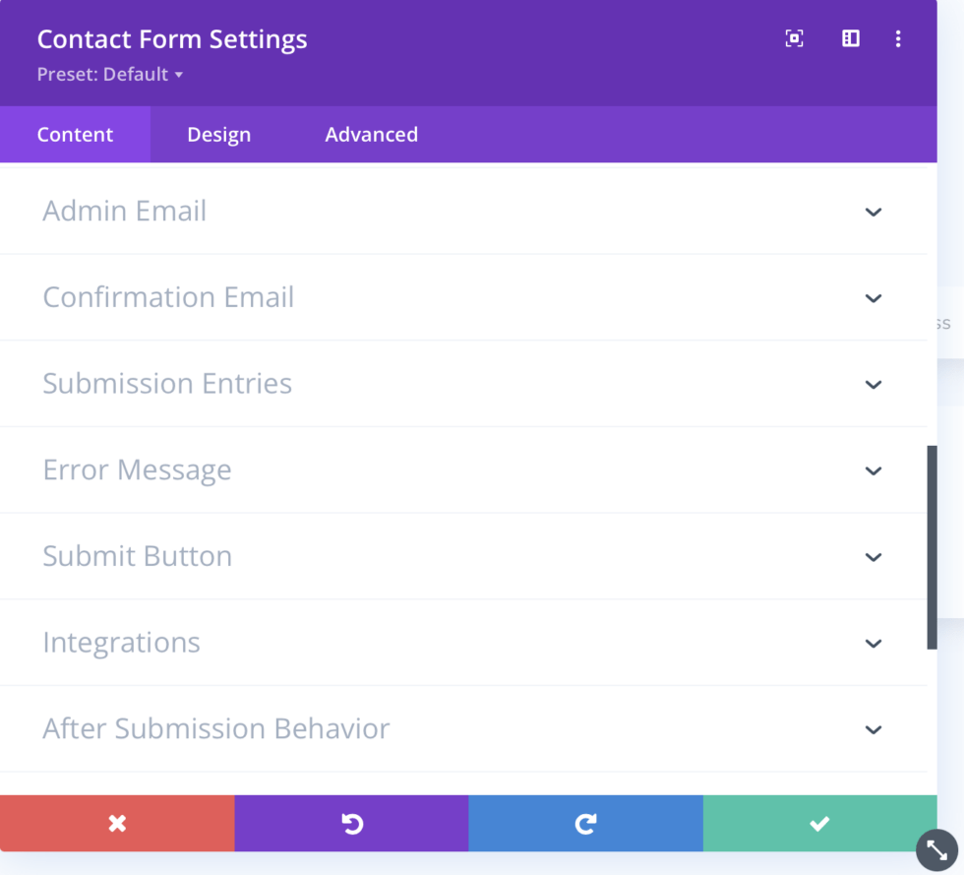Screen dimensions: 964x875
Task: Switch to the Advanced tab
Action: pyautogui.click(x=371, y=134)
